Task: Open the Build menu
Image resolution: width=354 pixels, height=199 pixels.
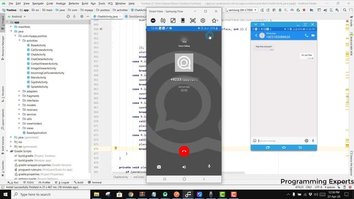Action: pos(85,4)
